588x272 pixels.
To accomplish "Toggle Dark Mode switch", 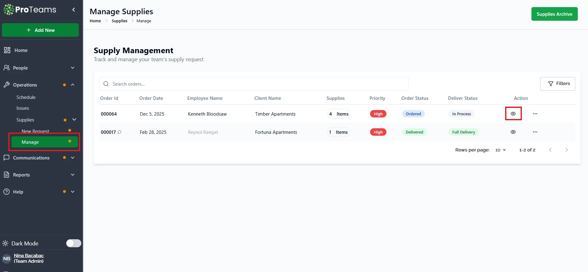I will (x=74, y=243).
